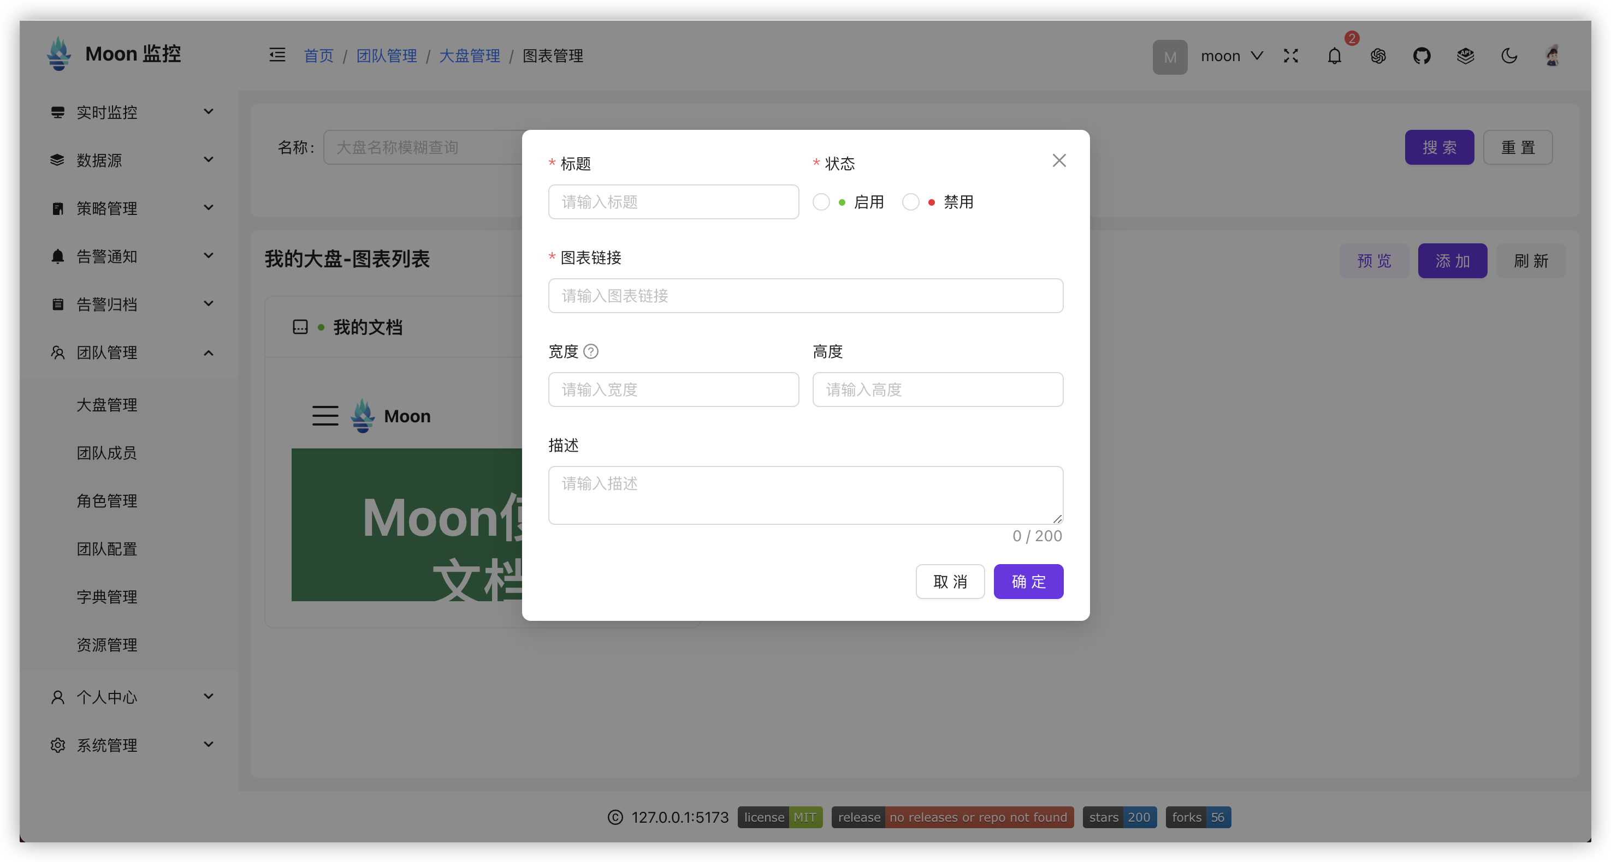1611x862 pixels.
Task: Focus the 图表链接 input field
Action: tap(806, 296)
